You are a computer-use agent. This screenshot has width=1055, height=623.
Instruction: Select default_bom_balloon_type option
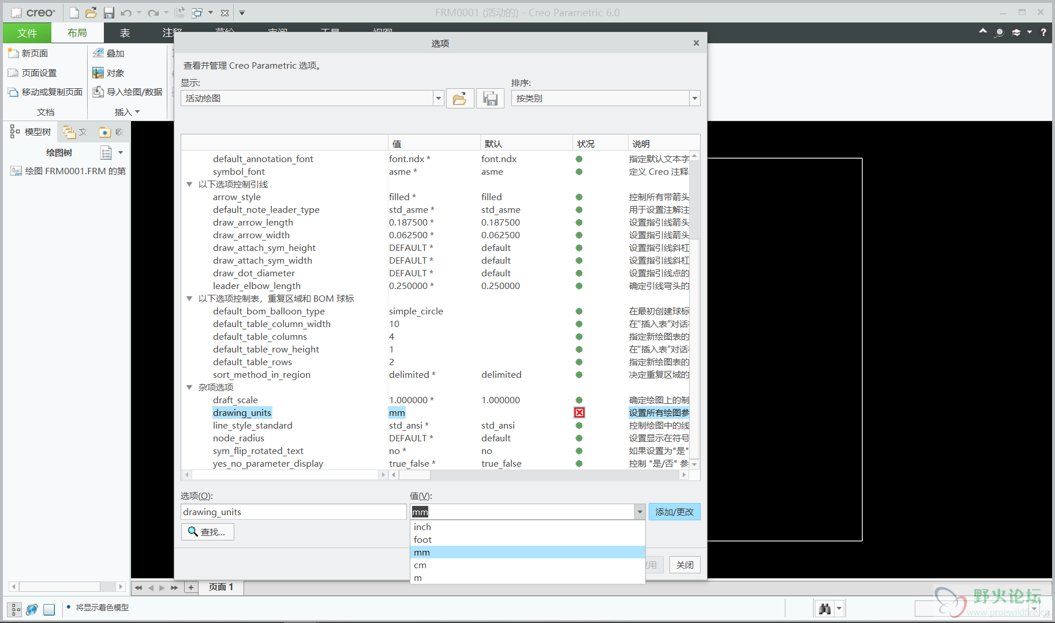[x=269, y=311]
